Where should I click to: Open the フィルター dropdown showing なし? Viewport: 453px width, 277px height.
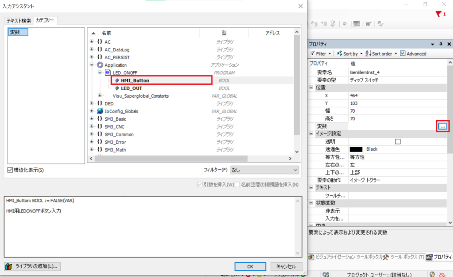[265, 170]
